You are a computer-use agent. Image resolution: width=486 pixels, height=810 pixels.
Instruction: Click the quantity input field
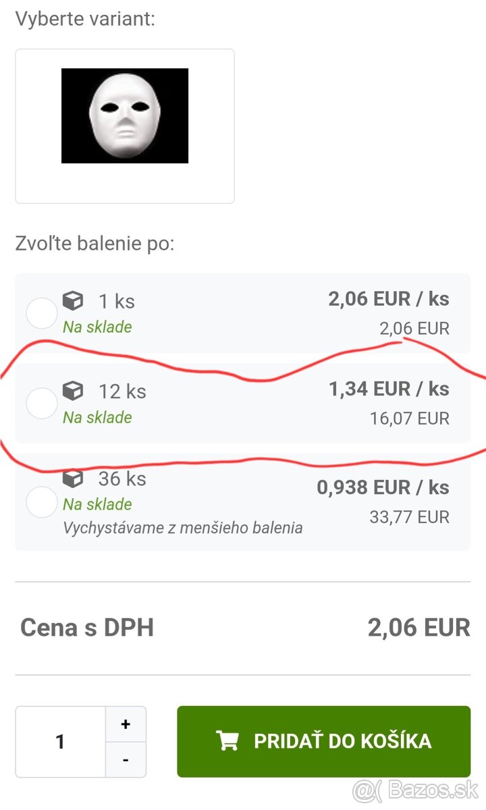pyautogui.click(x=61, y=742)
